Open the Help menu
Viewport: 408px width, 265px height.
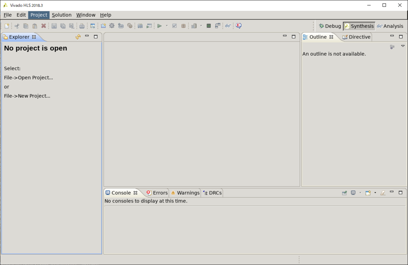[106, 15]
